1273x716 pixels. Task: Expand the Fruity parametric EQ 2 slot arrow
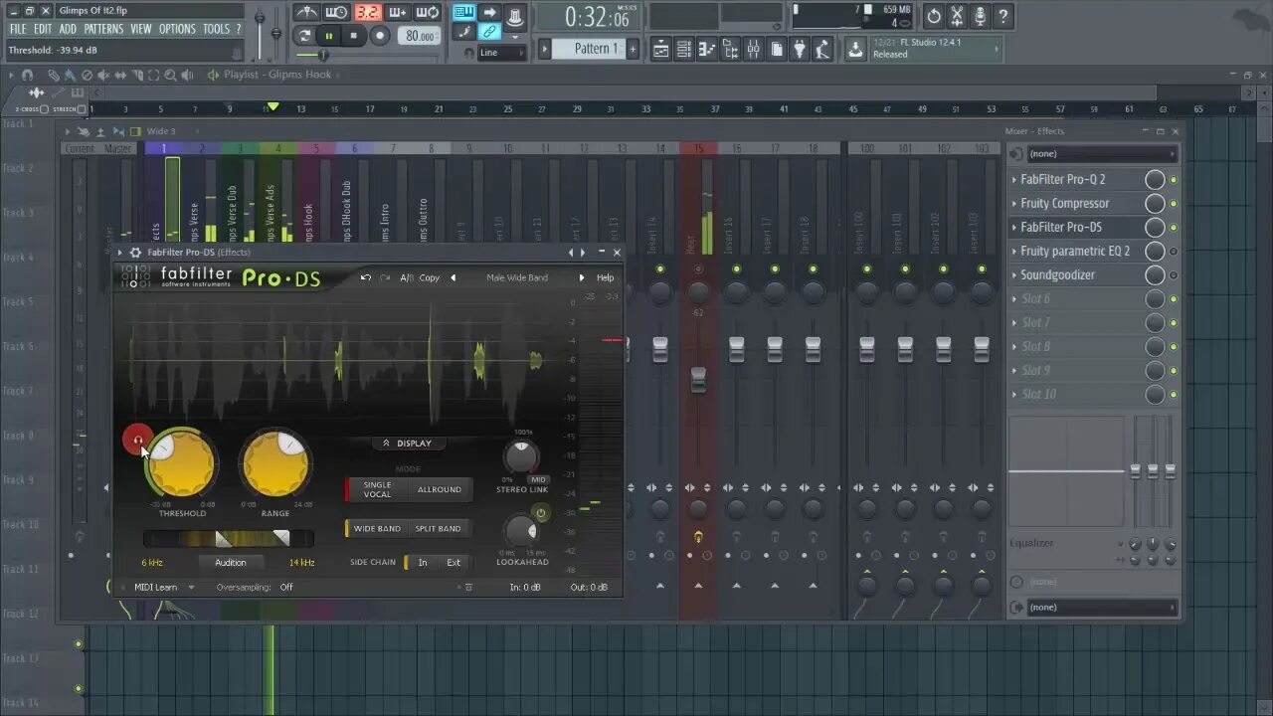tap(1013, 252)
